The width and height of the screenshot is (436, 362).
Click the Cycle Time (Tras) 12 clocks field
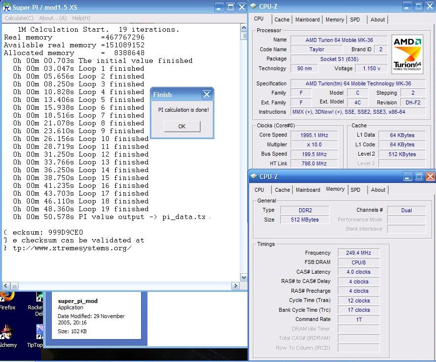coord(358,301)
